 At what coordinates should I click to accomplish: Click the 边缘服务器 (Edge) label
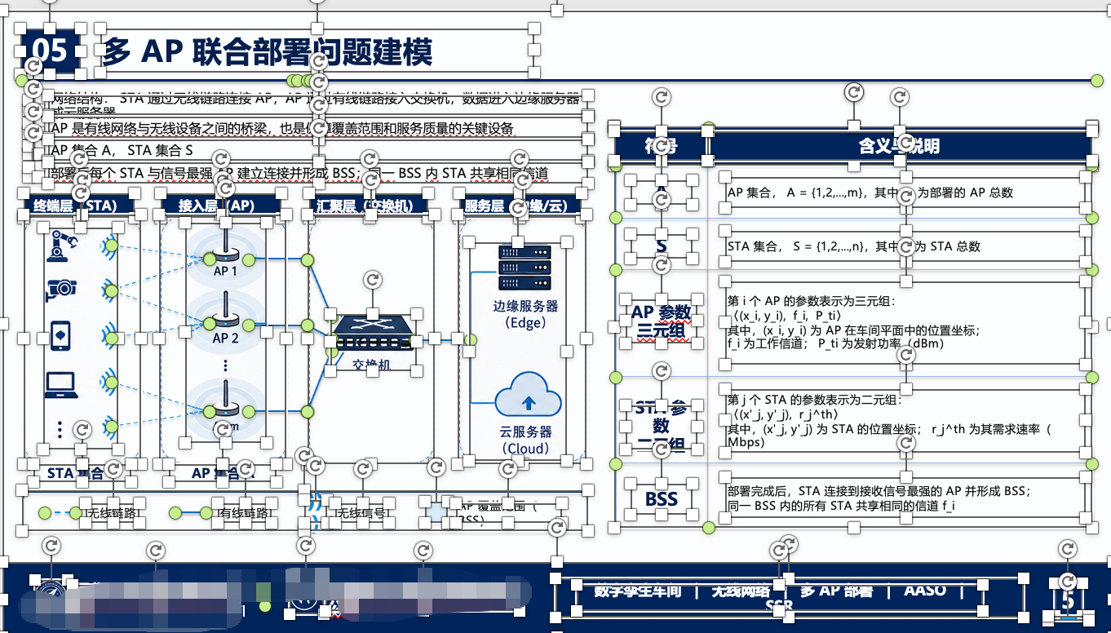[526, 314]
